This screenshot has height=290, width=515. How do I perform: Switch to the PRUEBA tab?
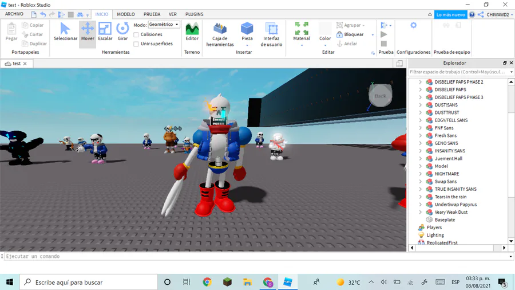click(x=152, y=14)
